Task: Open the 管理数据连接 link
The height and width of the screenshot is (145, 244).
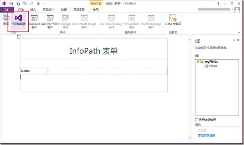Action: [x=207, y=135]
